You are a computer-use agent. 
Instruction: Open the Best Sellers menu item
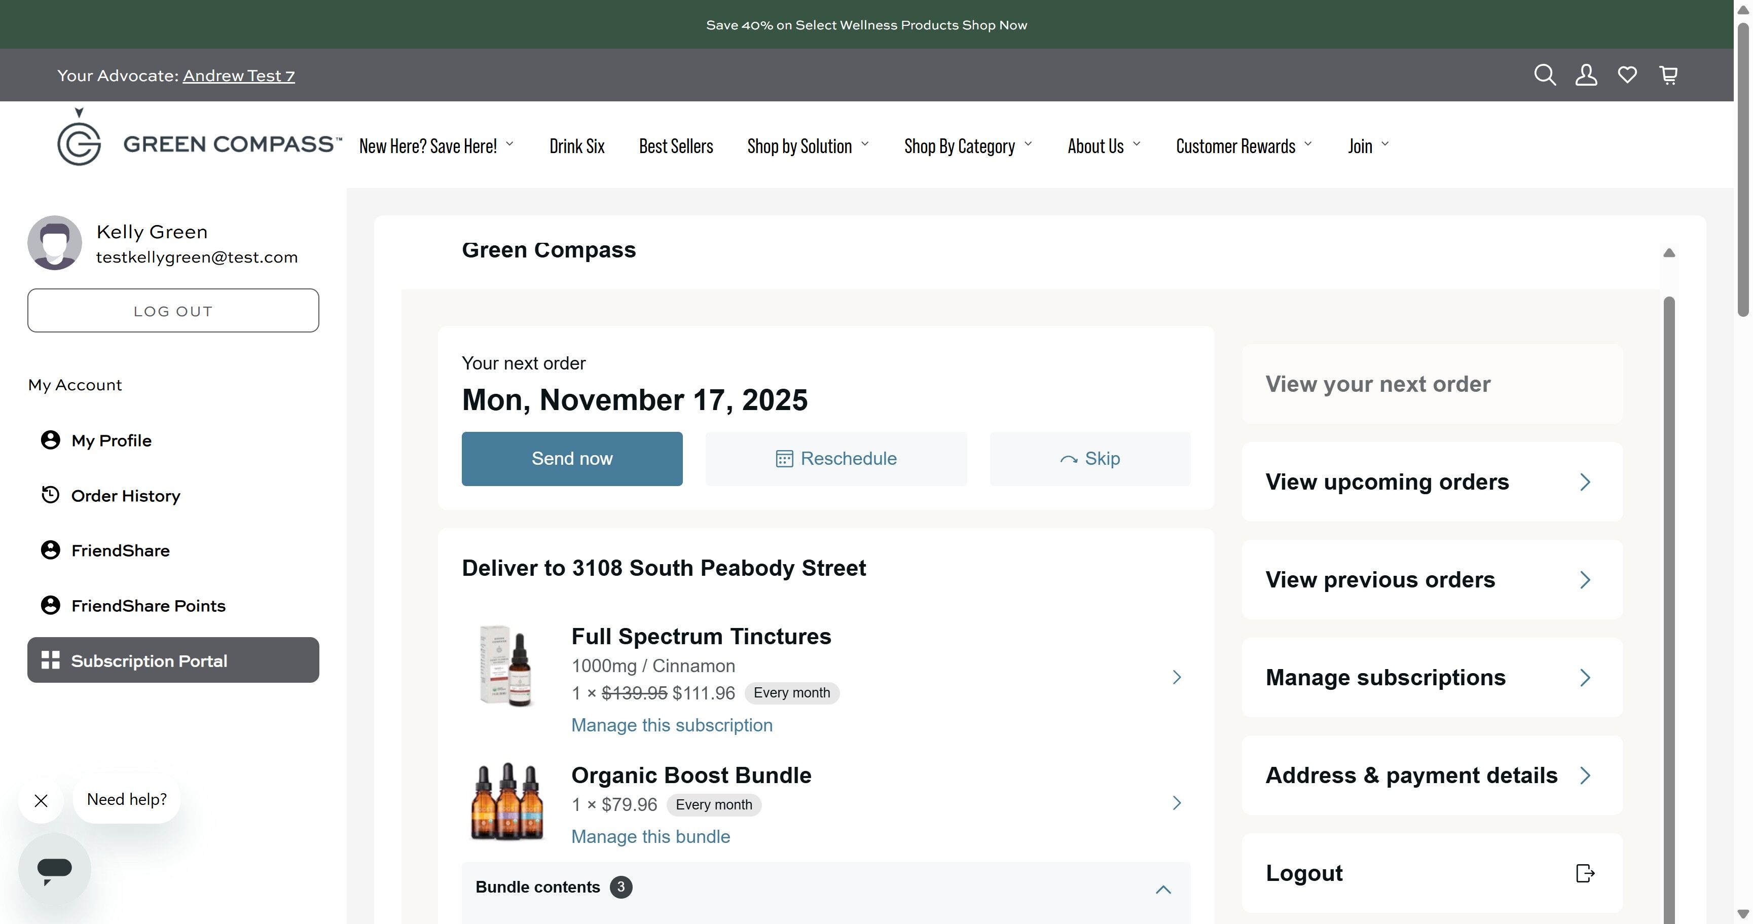point(676,145)
